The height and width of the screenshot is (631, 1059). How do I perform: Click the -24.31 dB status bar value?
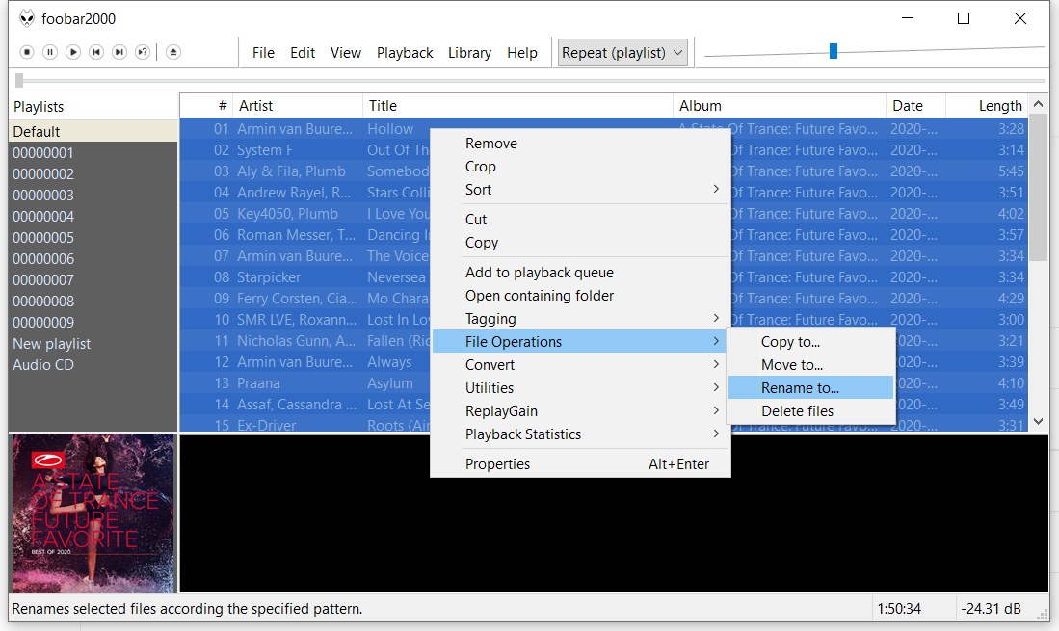(x=991, y=608)
